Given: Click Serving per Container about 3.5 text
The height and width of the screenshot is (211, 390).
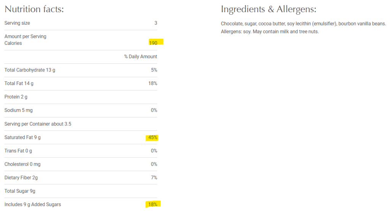Looking at the screenshot, I should (38, 124).
